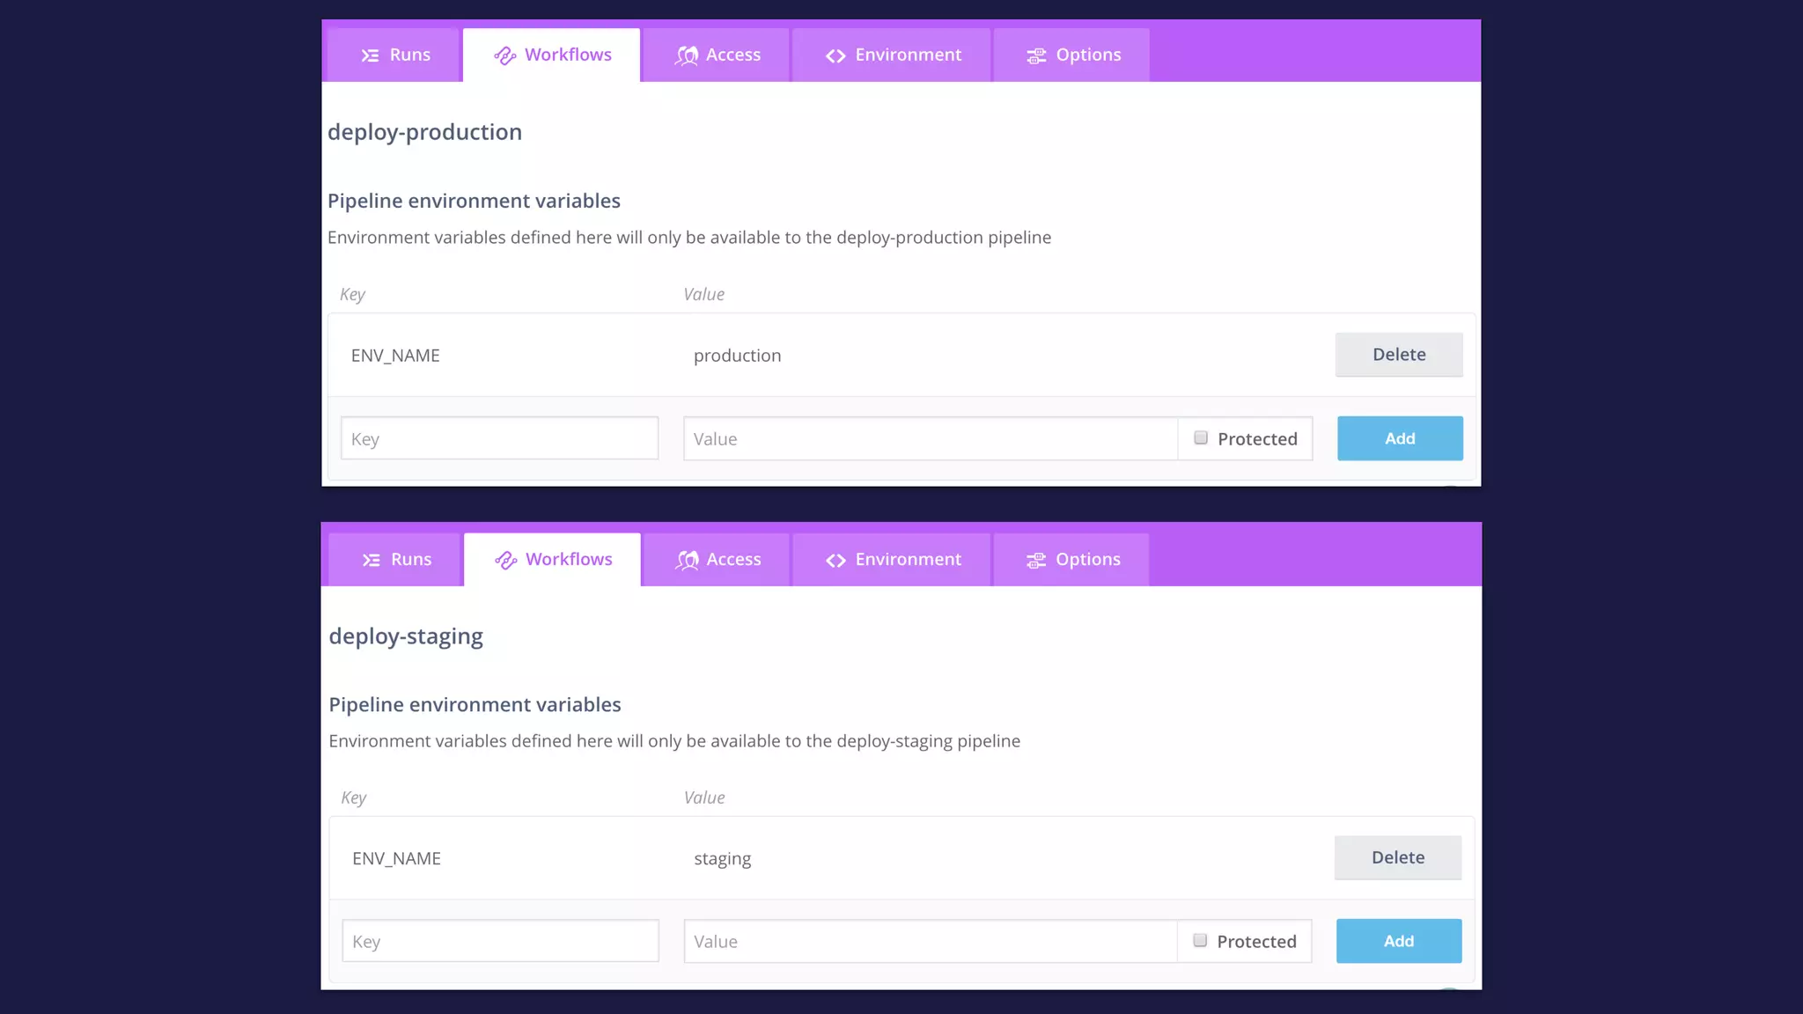Focus the Value input field for deploy-staging
The image size is (1803, 1014).
[x=930, y=941]
